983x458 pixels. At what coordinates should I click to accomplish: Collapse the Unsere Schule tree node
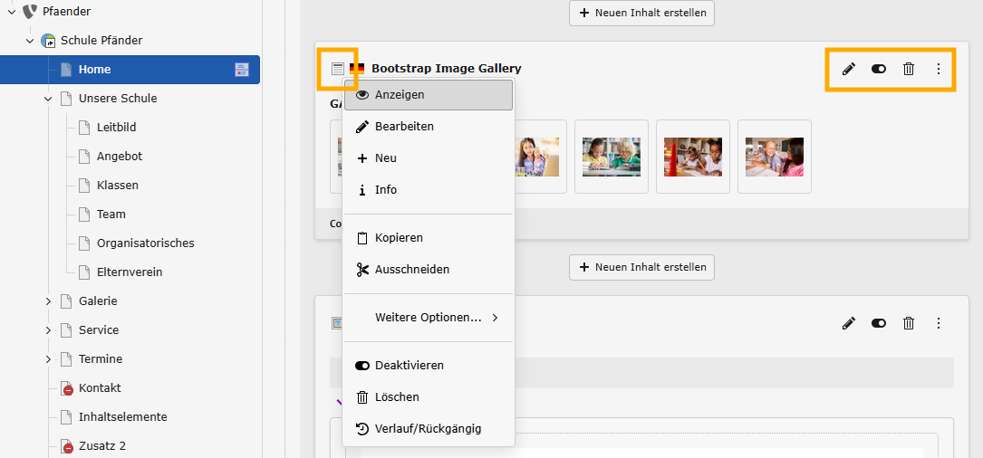(x=48, y=99)
